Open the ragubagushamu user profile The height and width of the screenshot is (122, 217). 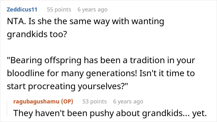click(36, 102)
